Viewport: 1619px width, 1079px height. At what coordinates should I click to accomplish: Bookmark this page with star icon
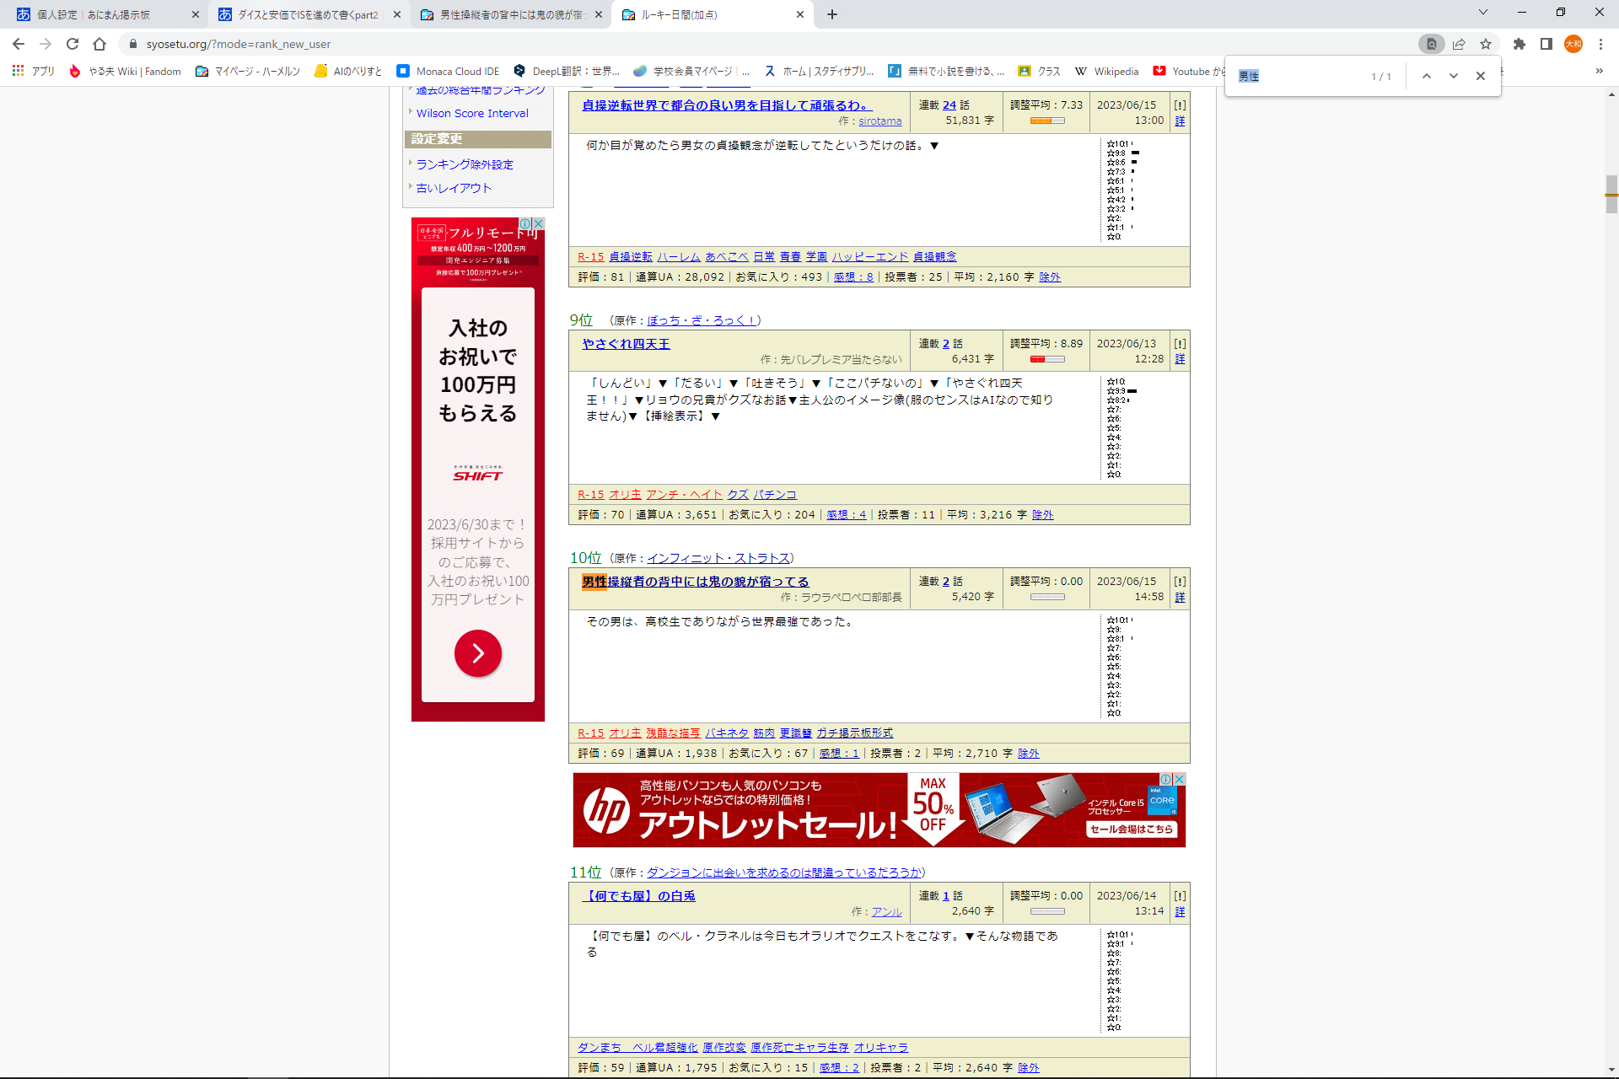point(1486,44)
